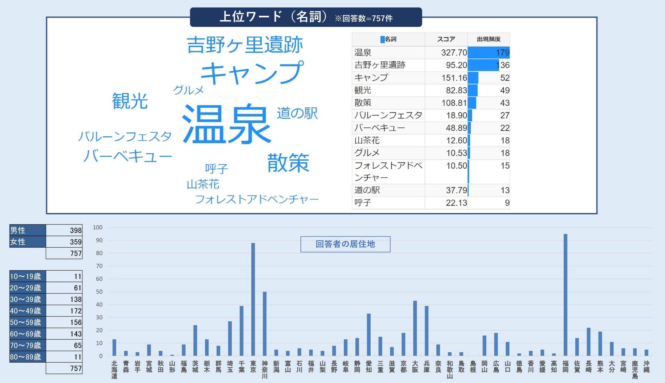The image size is (665, 383).
Task: Click the 出現頻度 column header
Action: pyautogui.click(x=488, y=40)
